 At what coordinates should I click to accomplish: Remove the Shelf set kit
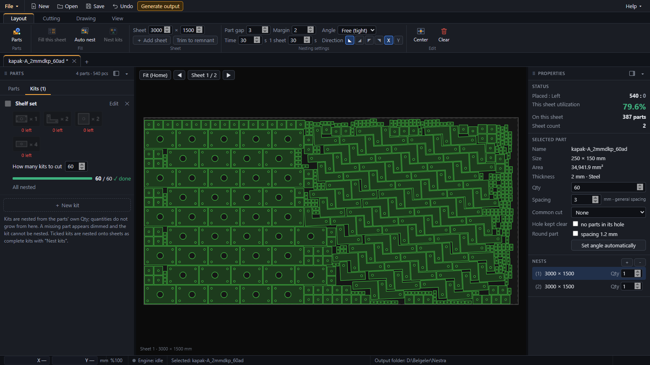(127, 104)
